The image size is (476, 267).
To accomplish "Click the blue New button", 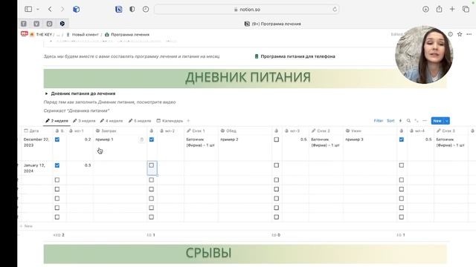I will pyautogui.click(x=437, y=121).
